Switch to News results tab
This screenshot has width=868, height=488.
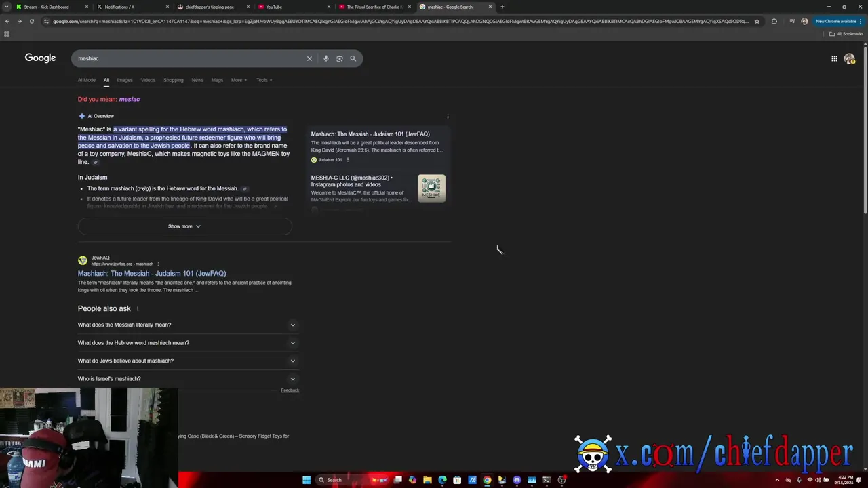coord(197,80)
